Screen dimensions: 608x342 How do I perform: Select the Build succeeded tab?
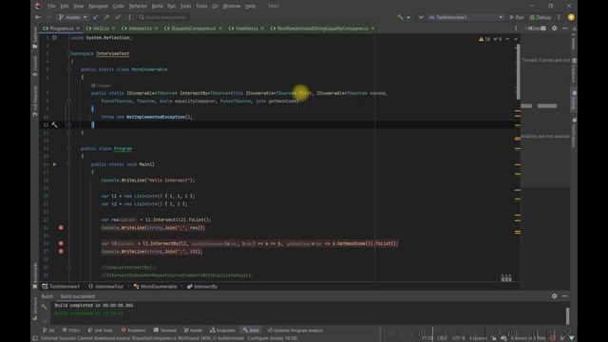(78, 296)
